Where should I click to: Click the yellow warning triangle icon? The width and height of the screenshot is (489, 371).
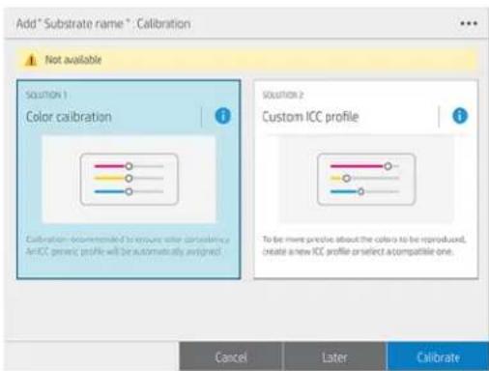pyautogui.click(x=31, y=60)
